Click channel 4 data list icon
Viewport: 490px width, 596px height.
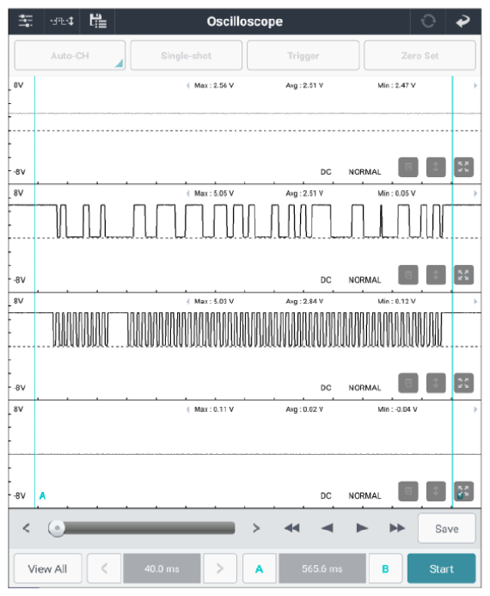point(408,491)
